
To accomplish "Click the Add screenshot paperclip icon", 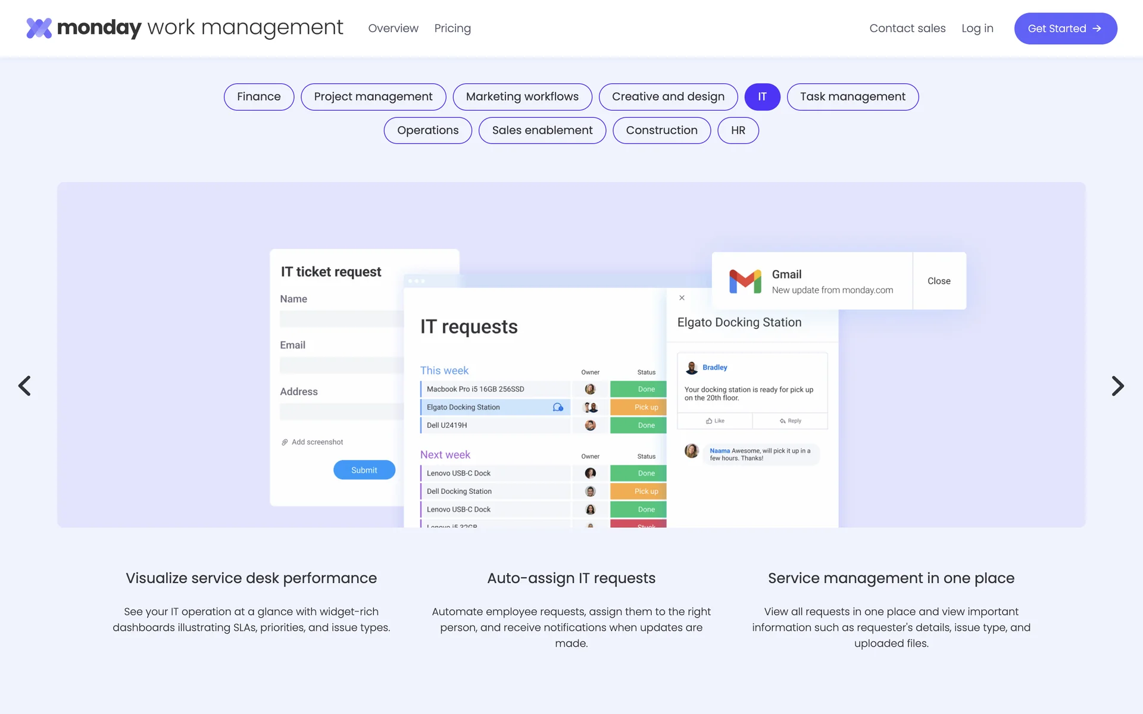I will (x=285, y=442).
